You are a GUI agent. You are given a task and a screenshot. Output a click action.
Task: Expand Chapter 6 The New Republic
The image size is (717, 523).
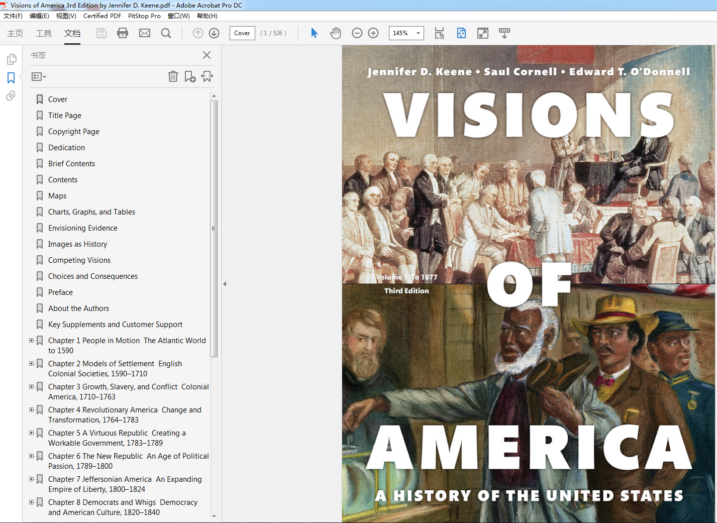point(31,456)
